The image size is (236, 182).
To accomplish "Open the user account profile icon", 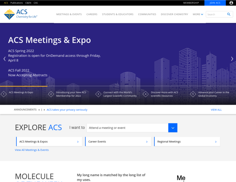I will coord(231,3).
